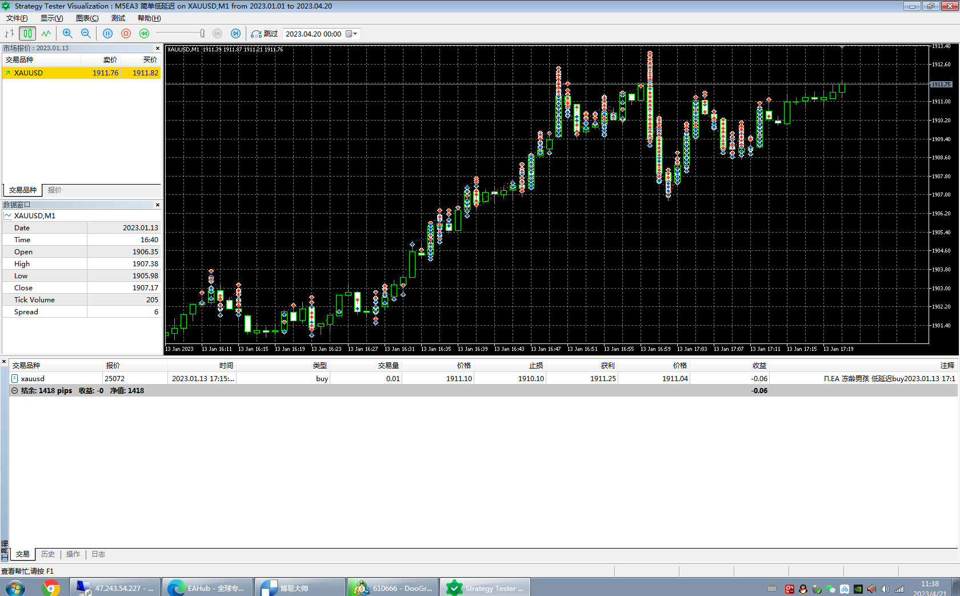The width and height of the screenshot is (960, 596).
Task: Open the 47.243.54.227 remote desktop taskbar item
Action: [115, 588]
